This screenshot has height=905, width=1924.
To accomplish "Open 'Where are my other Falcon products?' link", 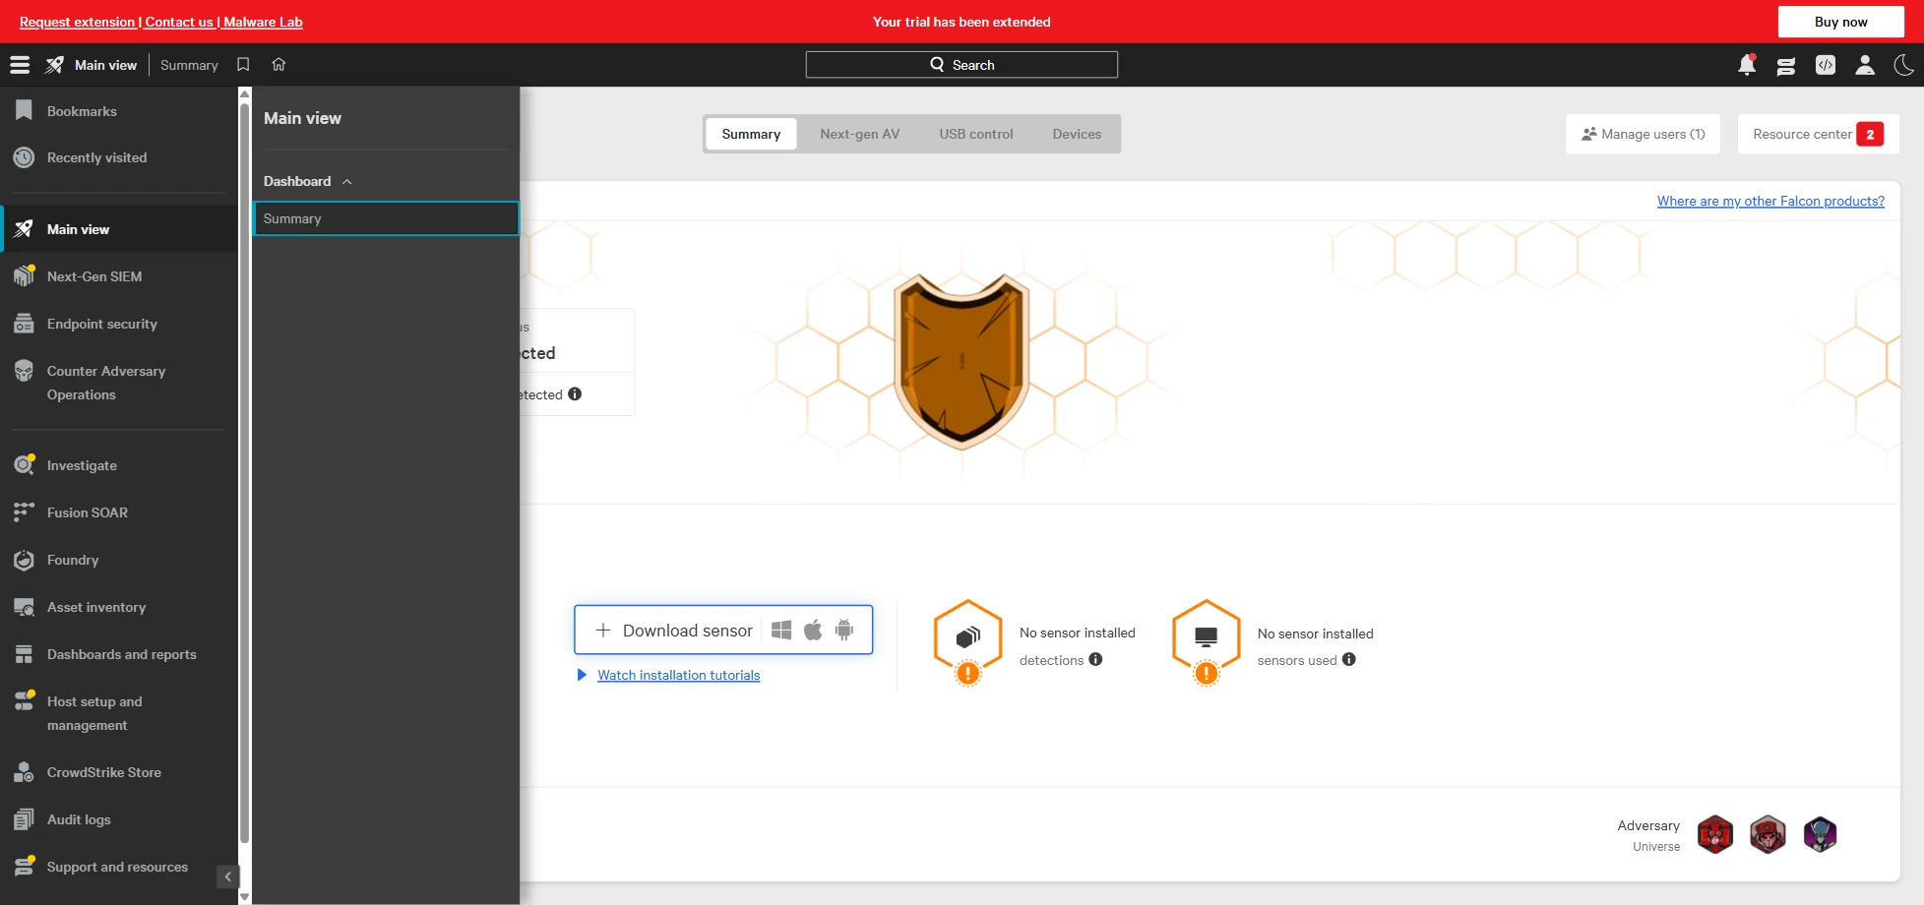I will [1770, 201].
